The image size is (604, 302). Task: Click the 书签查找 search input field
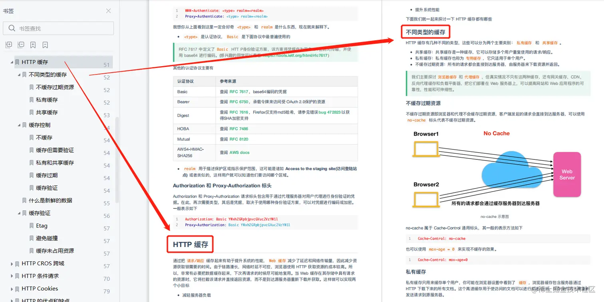[x=60, y=28]
